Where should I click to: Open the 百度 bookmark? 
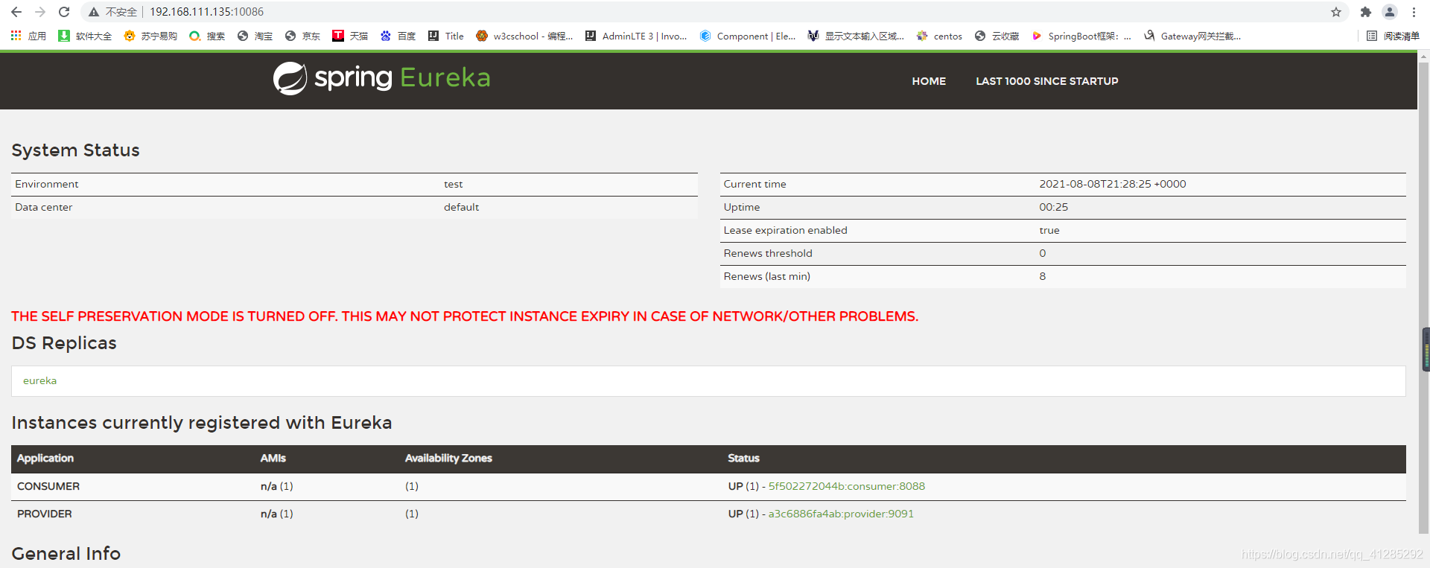[x=398, y=36]
